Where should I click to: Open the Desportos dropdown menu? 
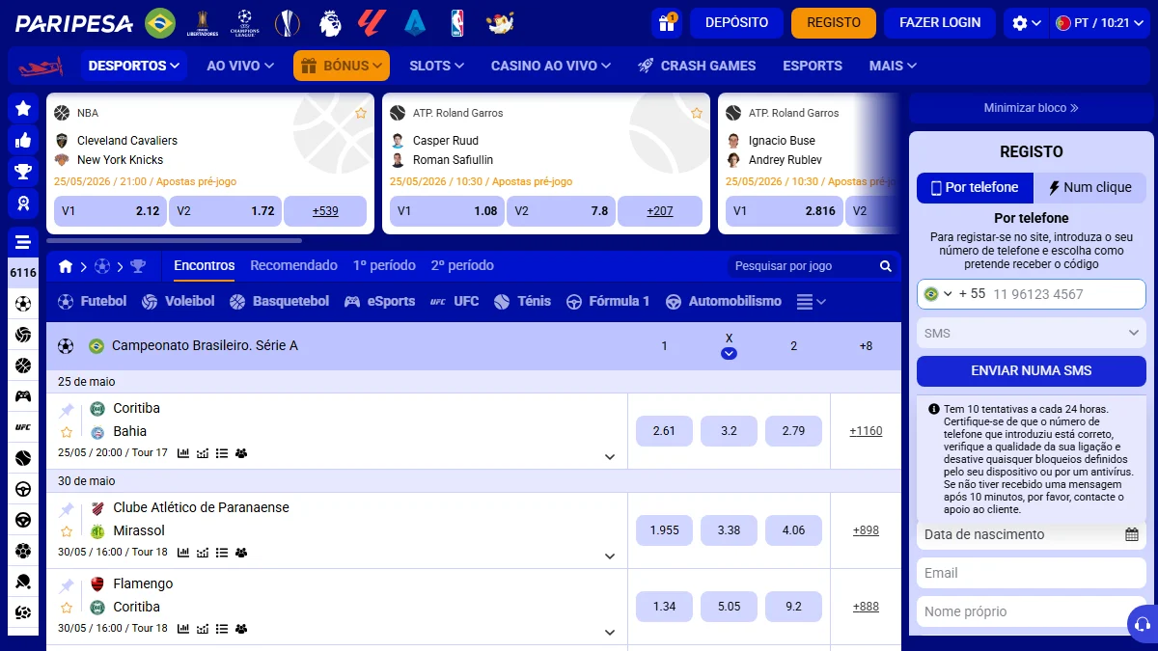[134, 66]
